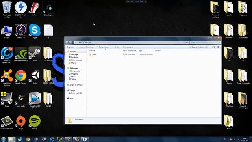Open the Skype desktop shortcut

pyautogui.click(x=35, y=31)
